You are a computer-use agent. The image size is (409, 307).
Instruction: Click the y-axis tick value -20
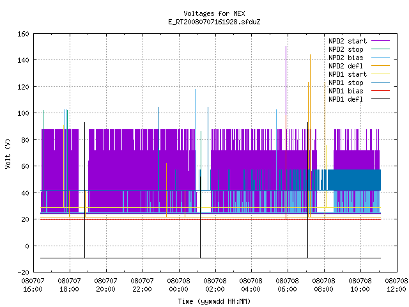[x=23, y=272]
